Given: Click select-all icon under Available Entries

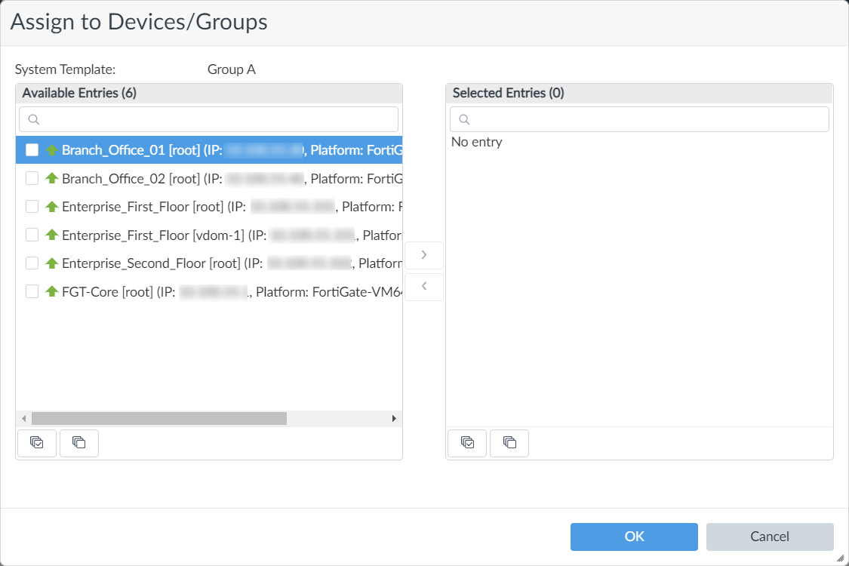Looking at the screenshot, I should pos(36,443).
